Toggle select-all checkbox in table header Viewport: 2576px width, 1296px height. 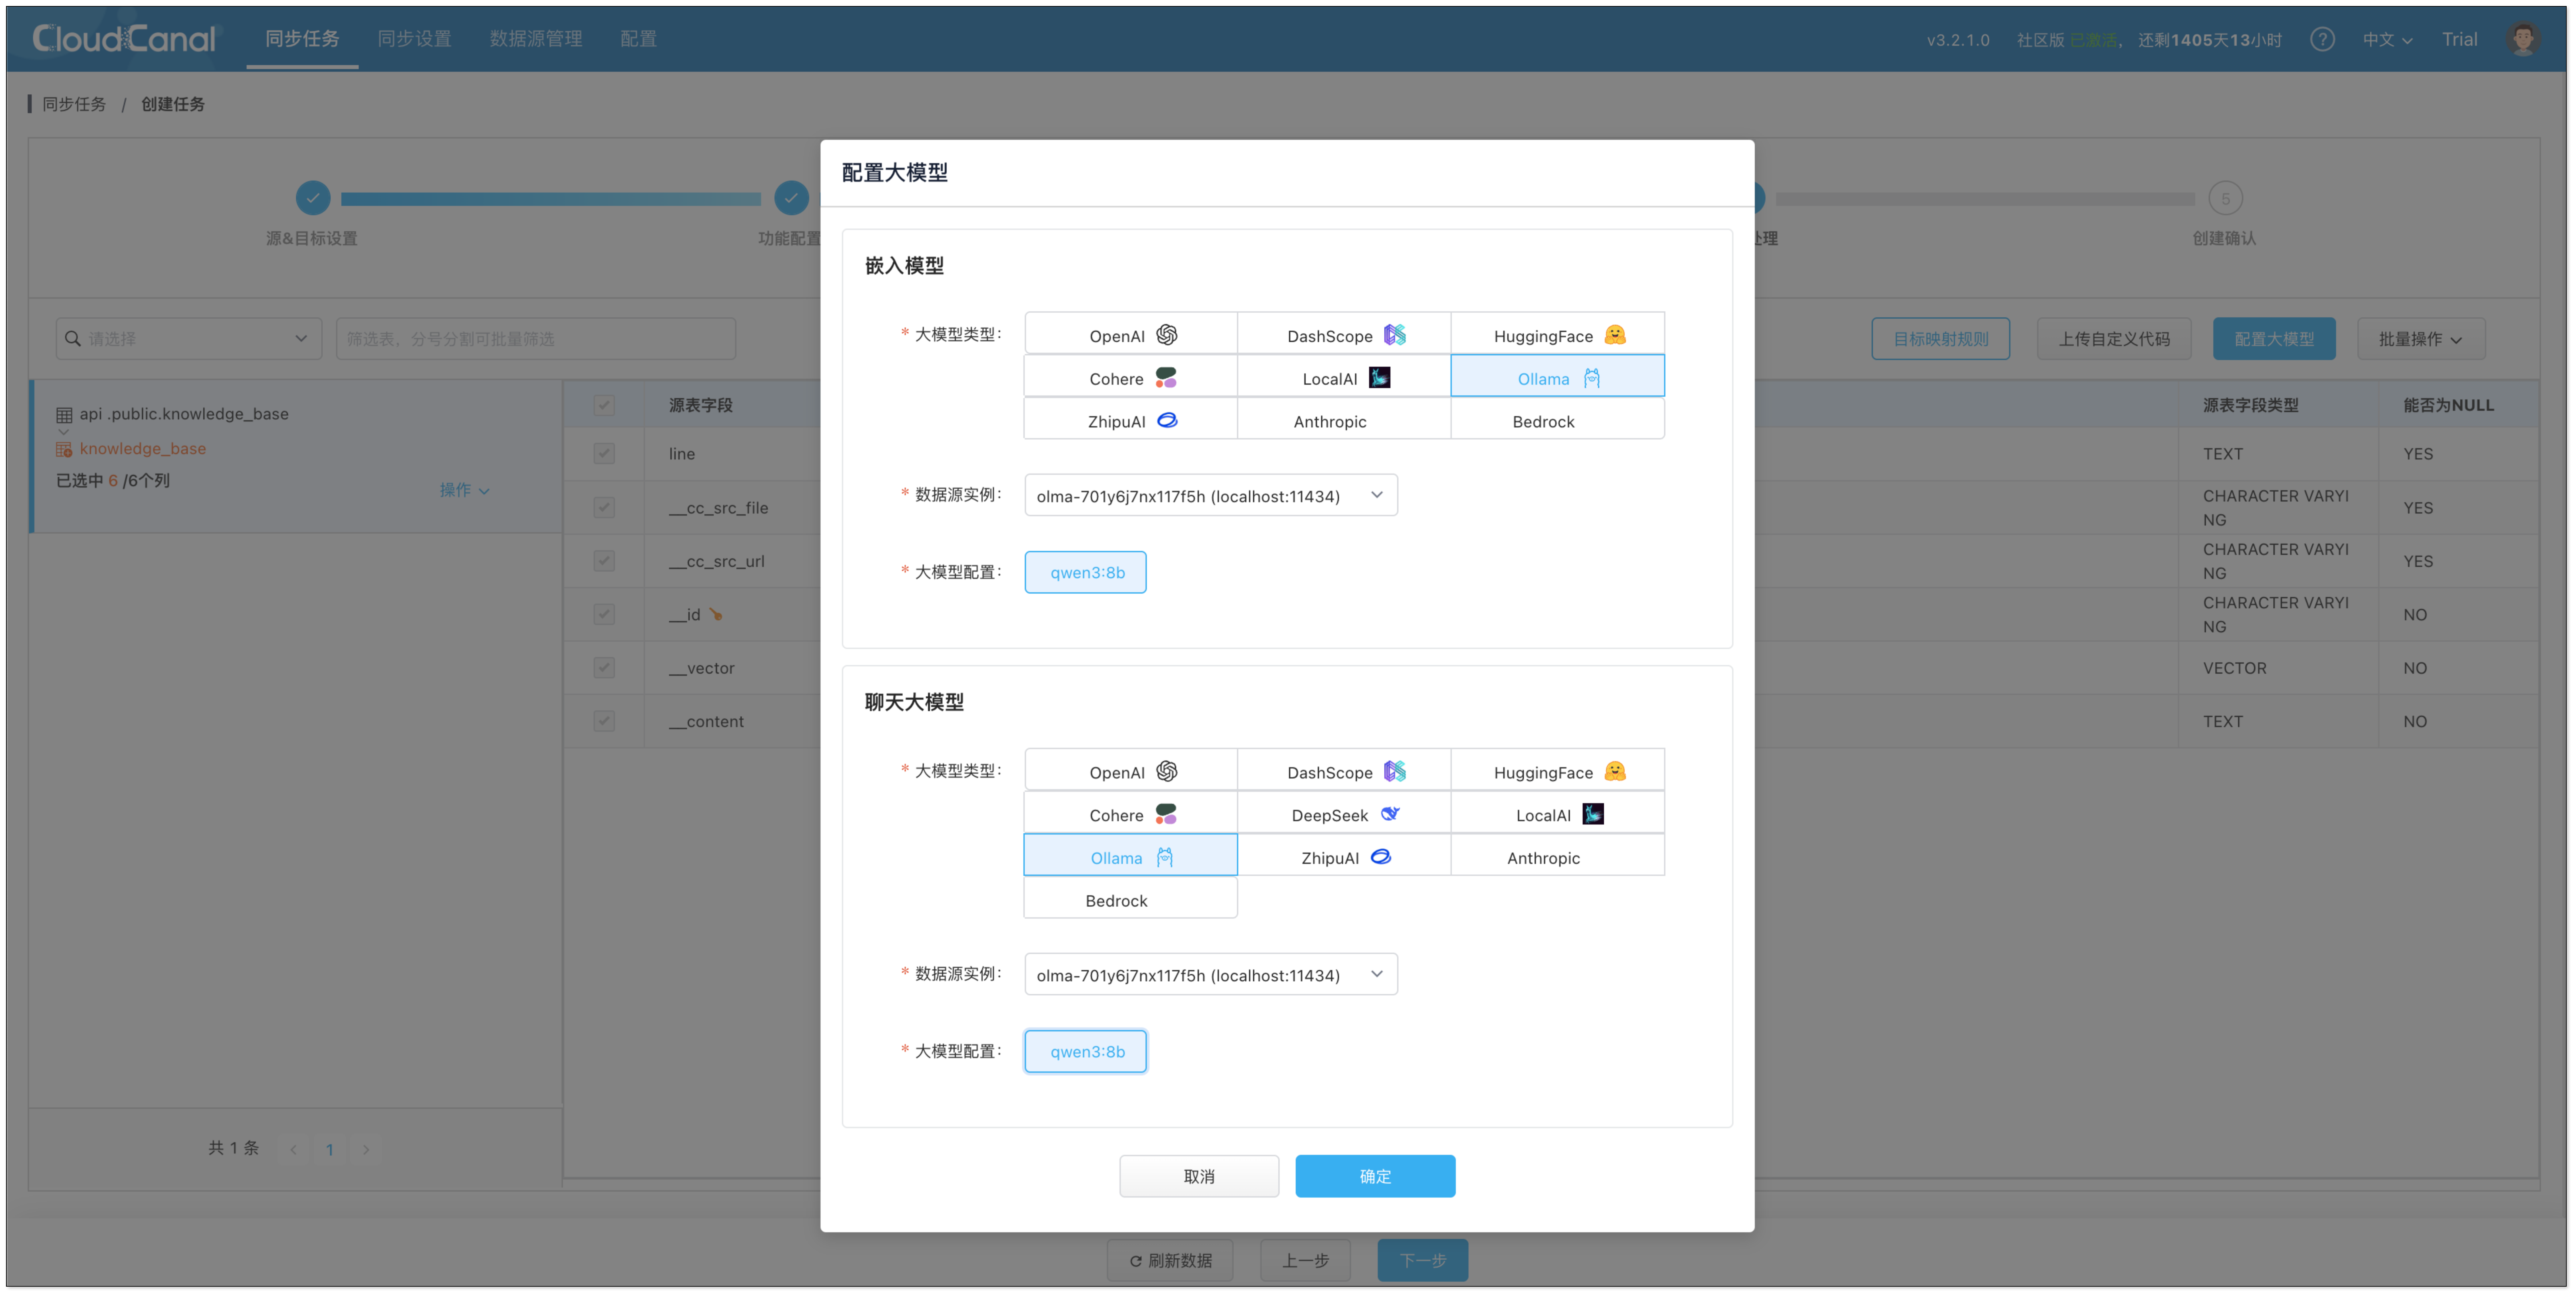pyautogui.click(x=604, y=405)
